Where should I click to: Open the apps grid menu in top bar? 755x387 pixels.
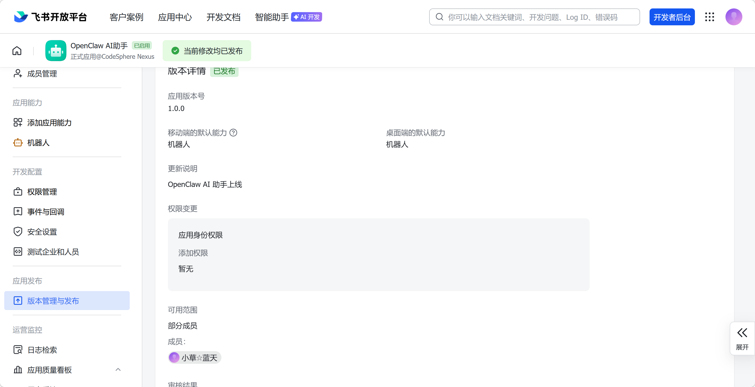point(710,17)
